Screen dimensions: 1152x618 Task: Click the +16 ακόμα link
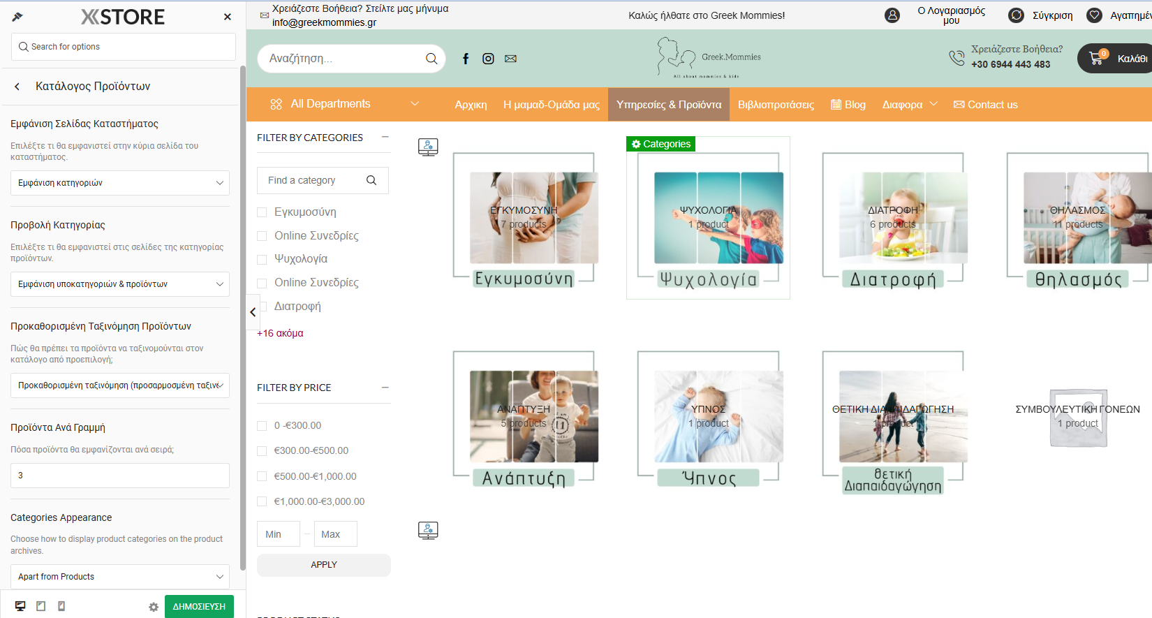[280, 333]
